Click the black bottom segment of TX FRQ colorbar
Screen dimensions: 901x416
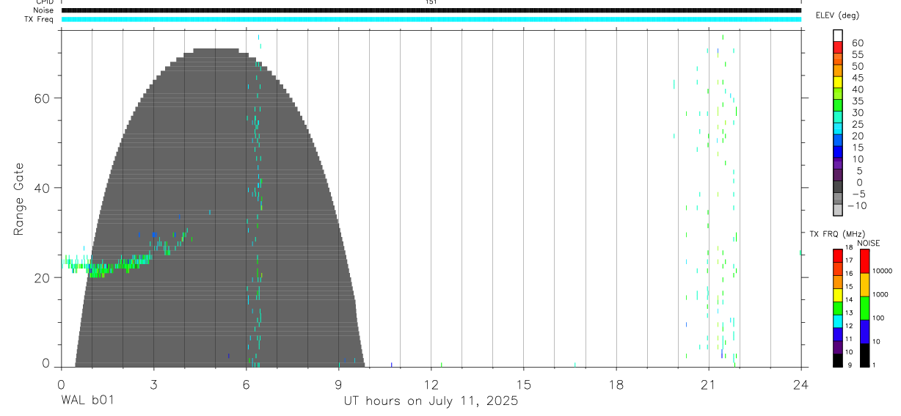pyautogui.click(x=838, y=360)
